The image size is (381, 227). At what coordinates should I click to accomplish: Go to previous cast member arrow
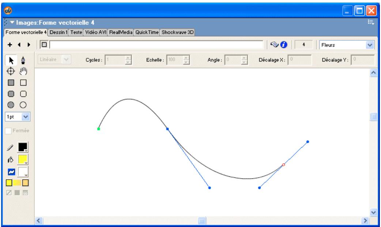tap(19, 44)
